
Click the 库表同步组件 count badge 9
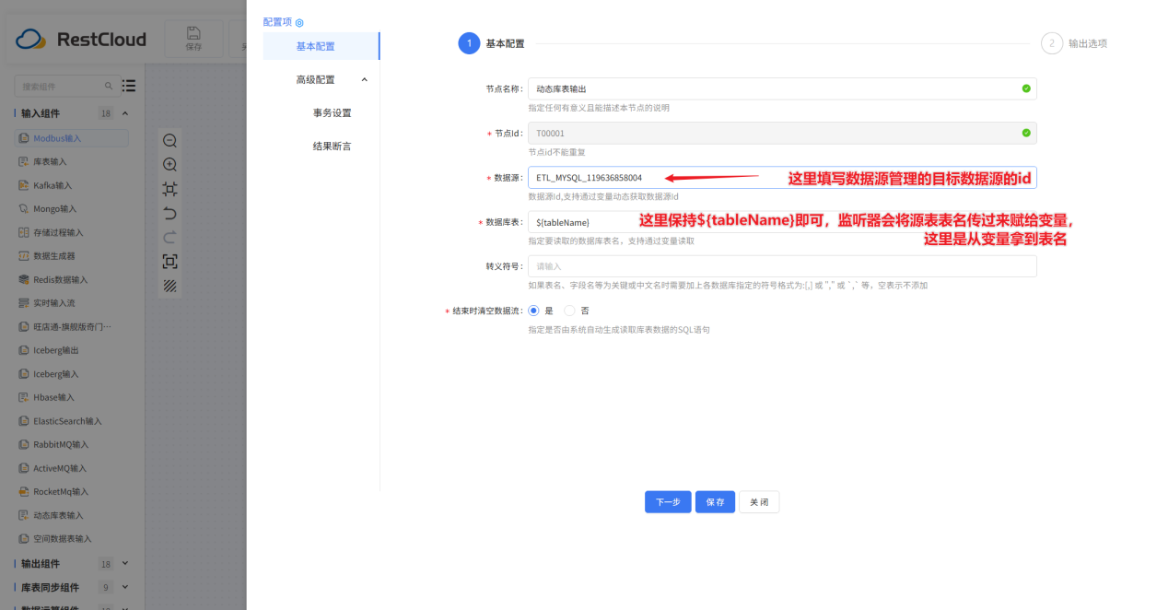tap(106, 587)
